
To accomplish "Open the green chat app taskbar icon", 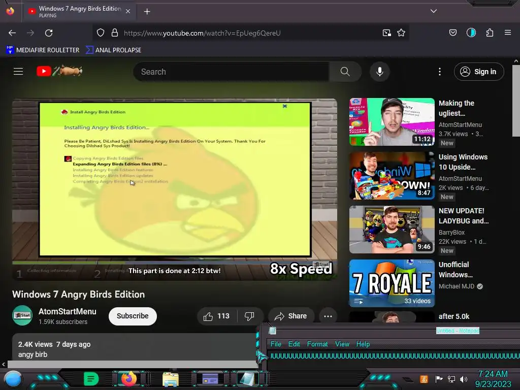I will (x=91, y=379).
